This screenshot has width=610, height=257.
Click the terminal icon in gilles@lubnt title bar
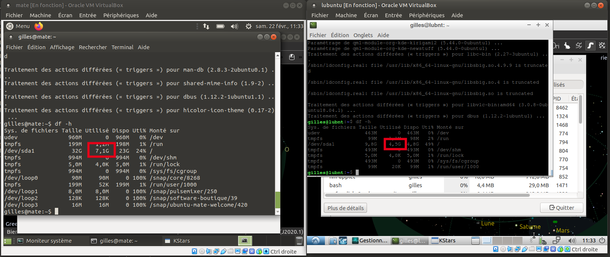313,25
